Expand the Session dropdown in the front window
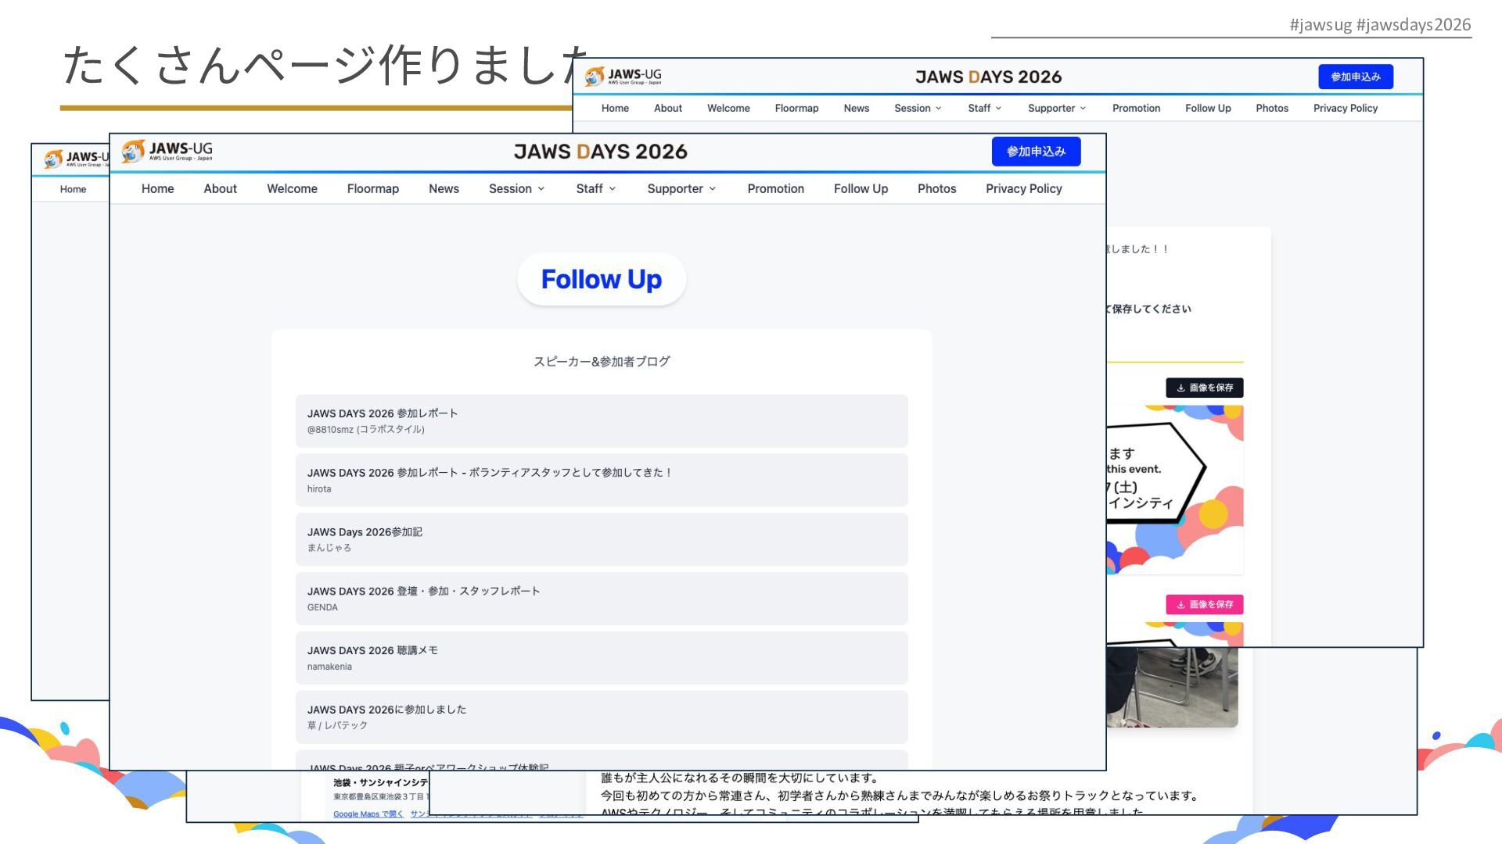This screenshot has width=1502, height=844. point(516,188)
